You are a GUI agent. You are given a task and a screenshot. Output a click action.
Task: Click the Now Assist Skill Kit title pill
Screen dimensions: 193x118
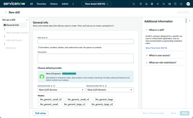(x=96, y=4)
